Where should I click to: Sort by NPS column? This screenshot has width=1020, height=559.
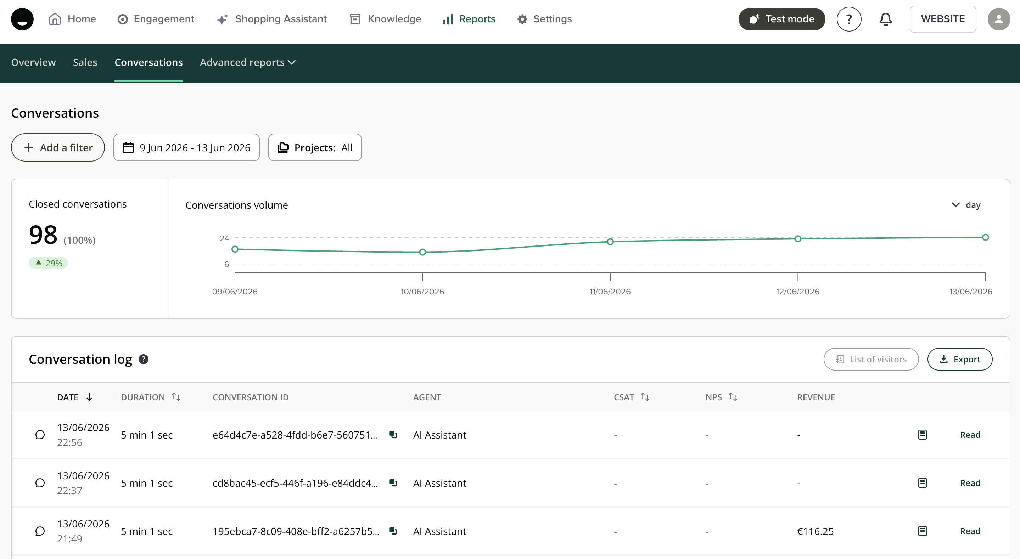click(x=733, y=397)
